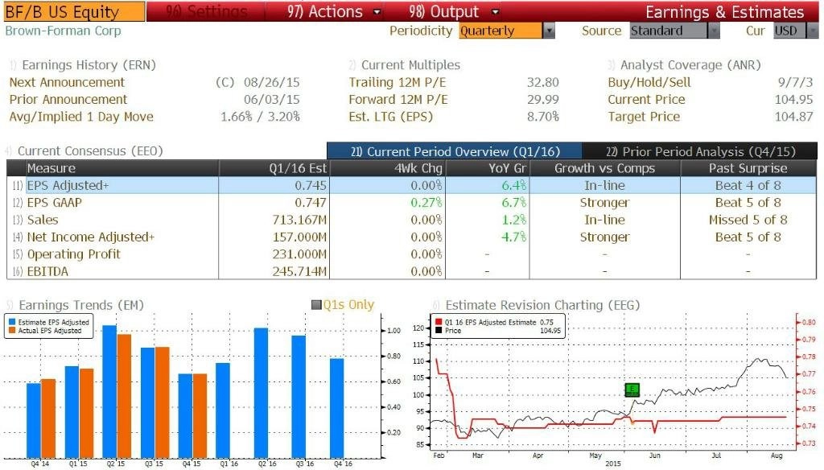Image resolution: width=824 pixels, height=470 pixels.
Task: Open Earnings Trends (EM) link
Action: pyautogui.click(x=81, y=305)
